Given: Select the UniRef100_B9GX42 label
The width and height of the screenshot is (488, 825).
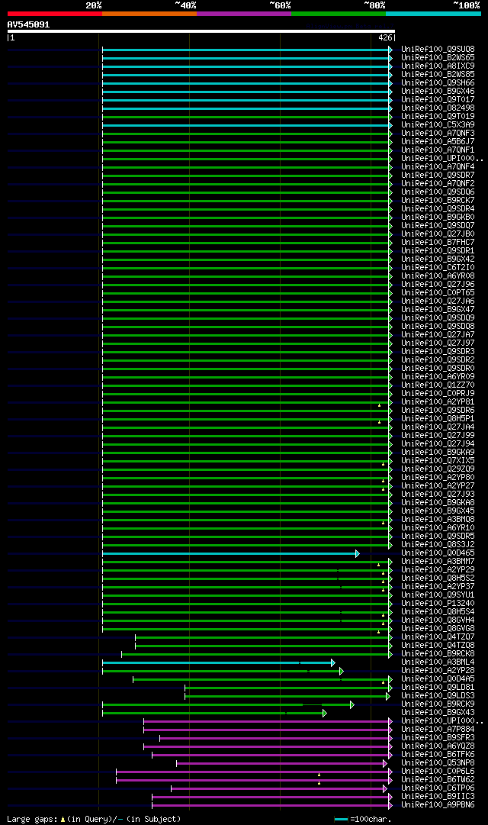Looking at the screenshot, I should (x=438, y=259).
